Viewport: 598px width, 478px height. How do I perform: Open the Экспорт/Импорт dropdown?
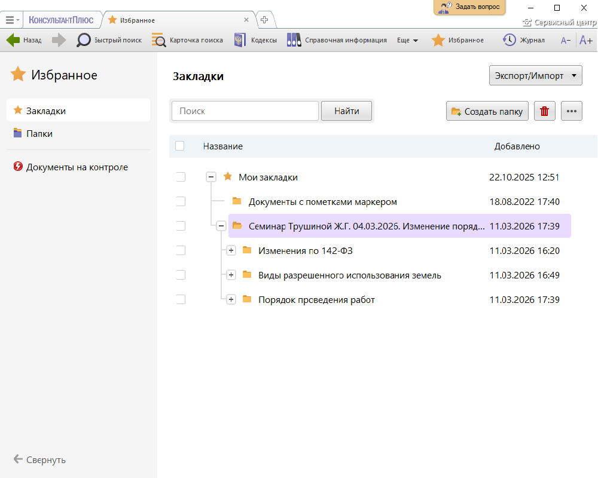(535, 76)
